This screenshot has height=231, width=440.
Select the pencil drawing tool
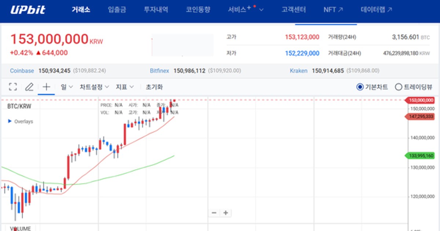29,87
